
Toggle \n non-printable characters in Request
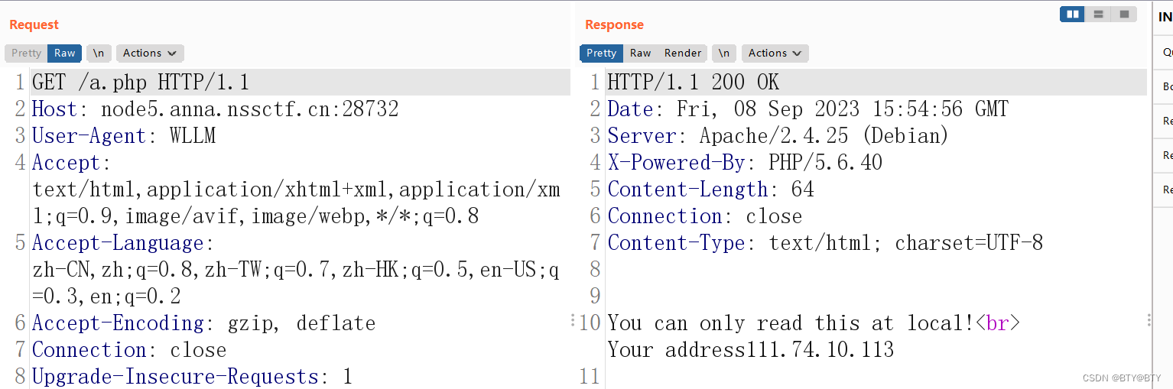(99, 53)
